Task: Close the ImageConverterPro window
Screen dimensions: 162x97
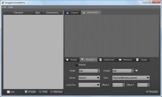Action: [x=156, y=2]
